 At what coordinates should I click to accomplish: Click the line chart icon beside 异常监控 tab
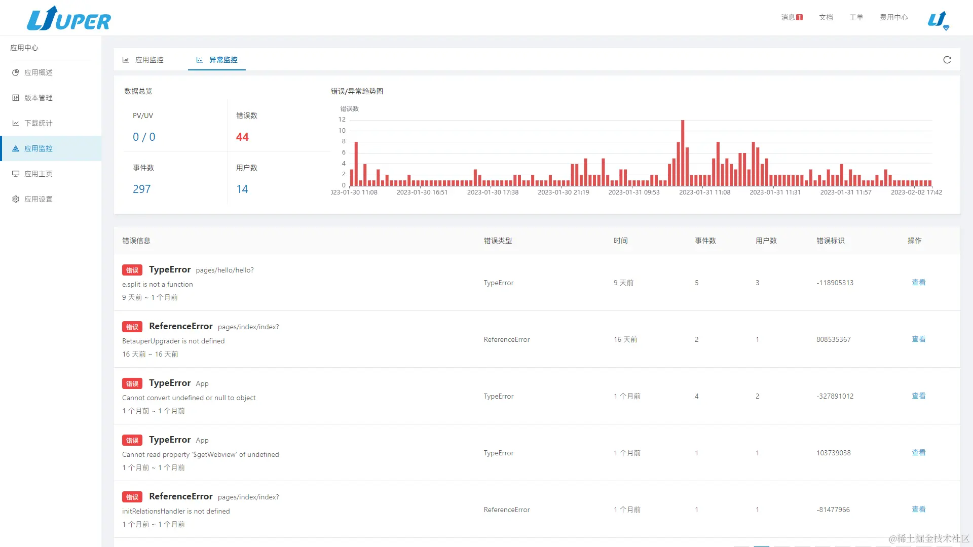[x=199, y=60]
